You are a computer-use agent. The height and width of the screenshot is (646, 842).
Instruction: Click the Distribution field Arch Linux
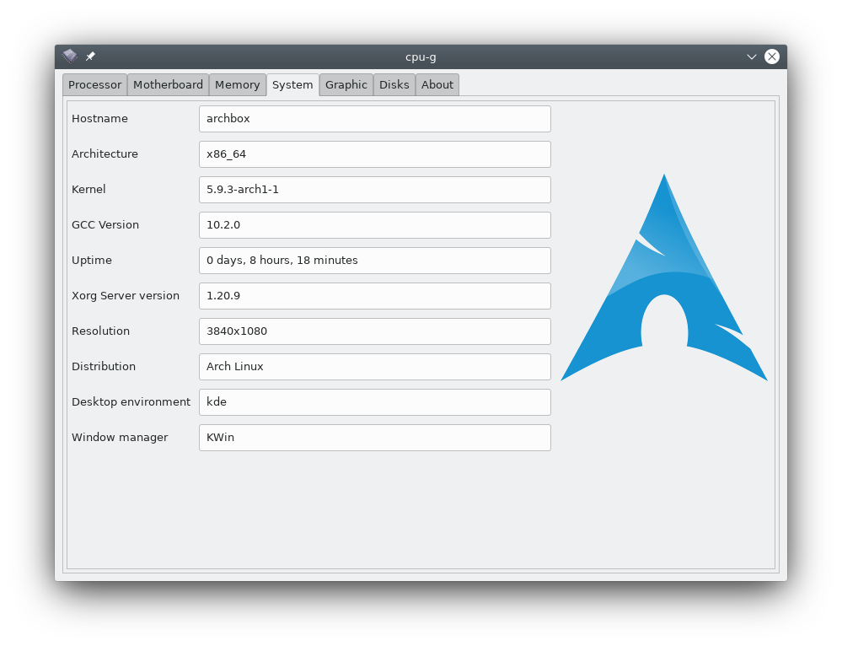pos(375,367)
